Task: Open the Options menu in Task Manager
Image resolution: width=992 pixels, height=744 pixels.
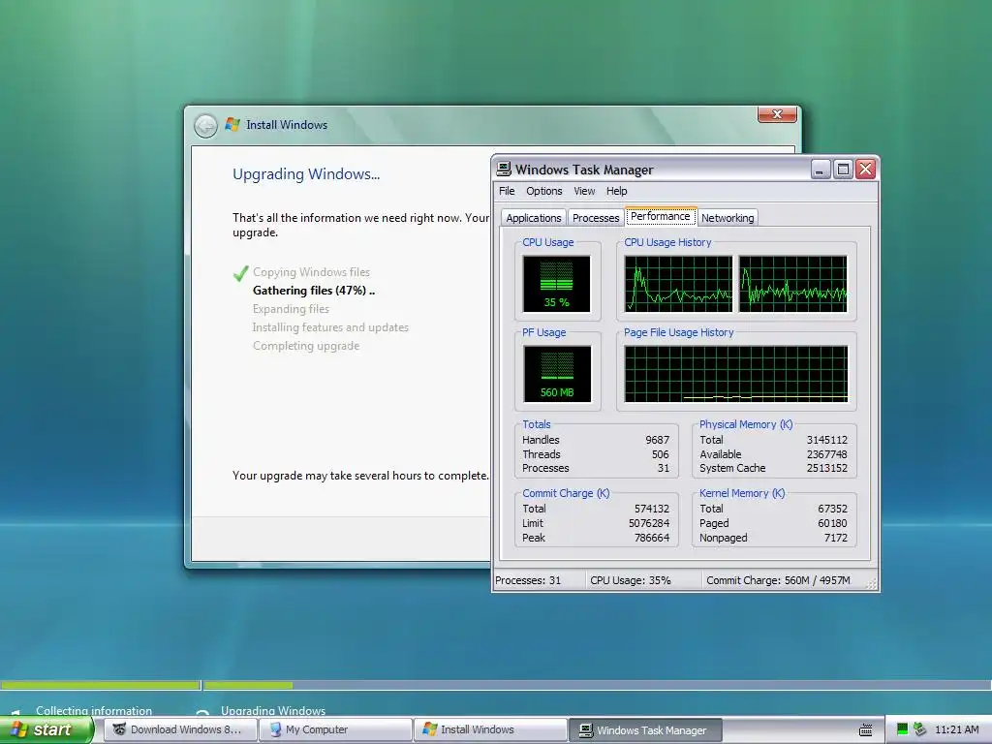Action: 544,191
